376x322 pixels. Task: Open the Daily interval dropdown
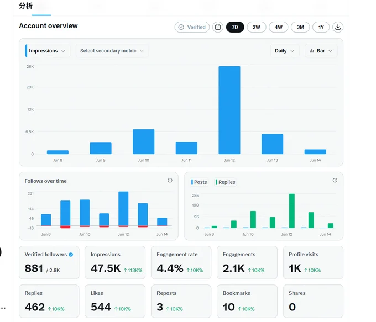point(285,51)
